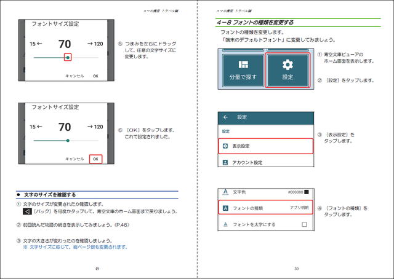Click the black 文字色 color swatch
Image resolution: width=394 pixels, height=279 pixels.
(307, 192)
